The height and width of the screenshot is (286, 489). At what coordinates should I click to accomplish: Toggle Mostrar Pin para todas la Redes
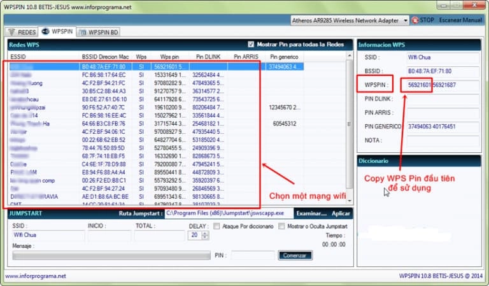tap(250, 45)
